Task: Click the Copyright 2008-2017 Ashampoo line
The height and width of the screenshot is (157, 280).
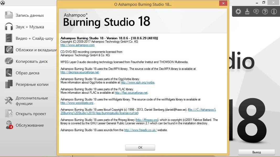Action: (x=99, y=42)
